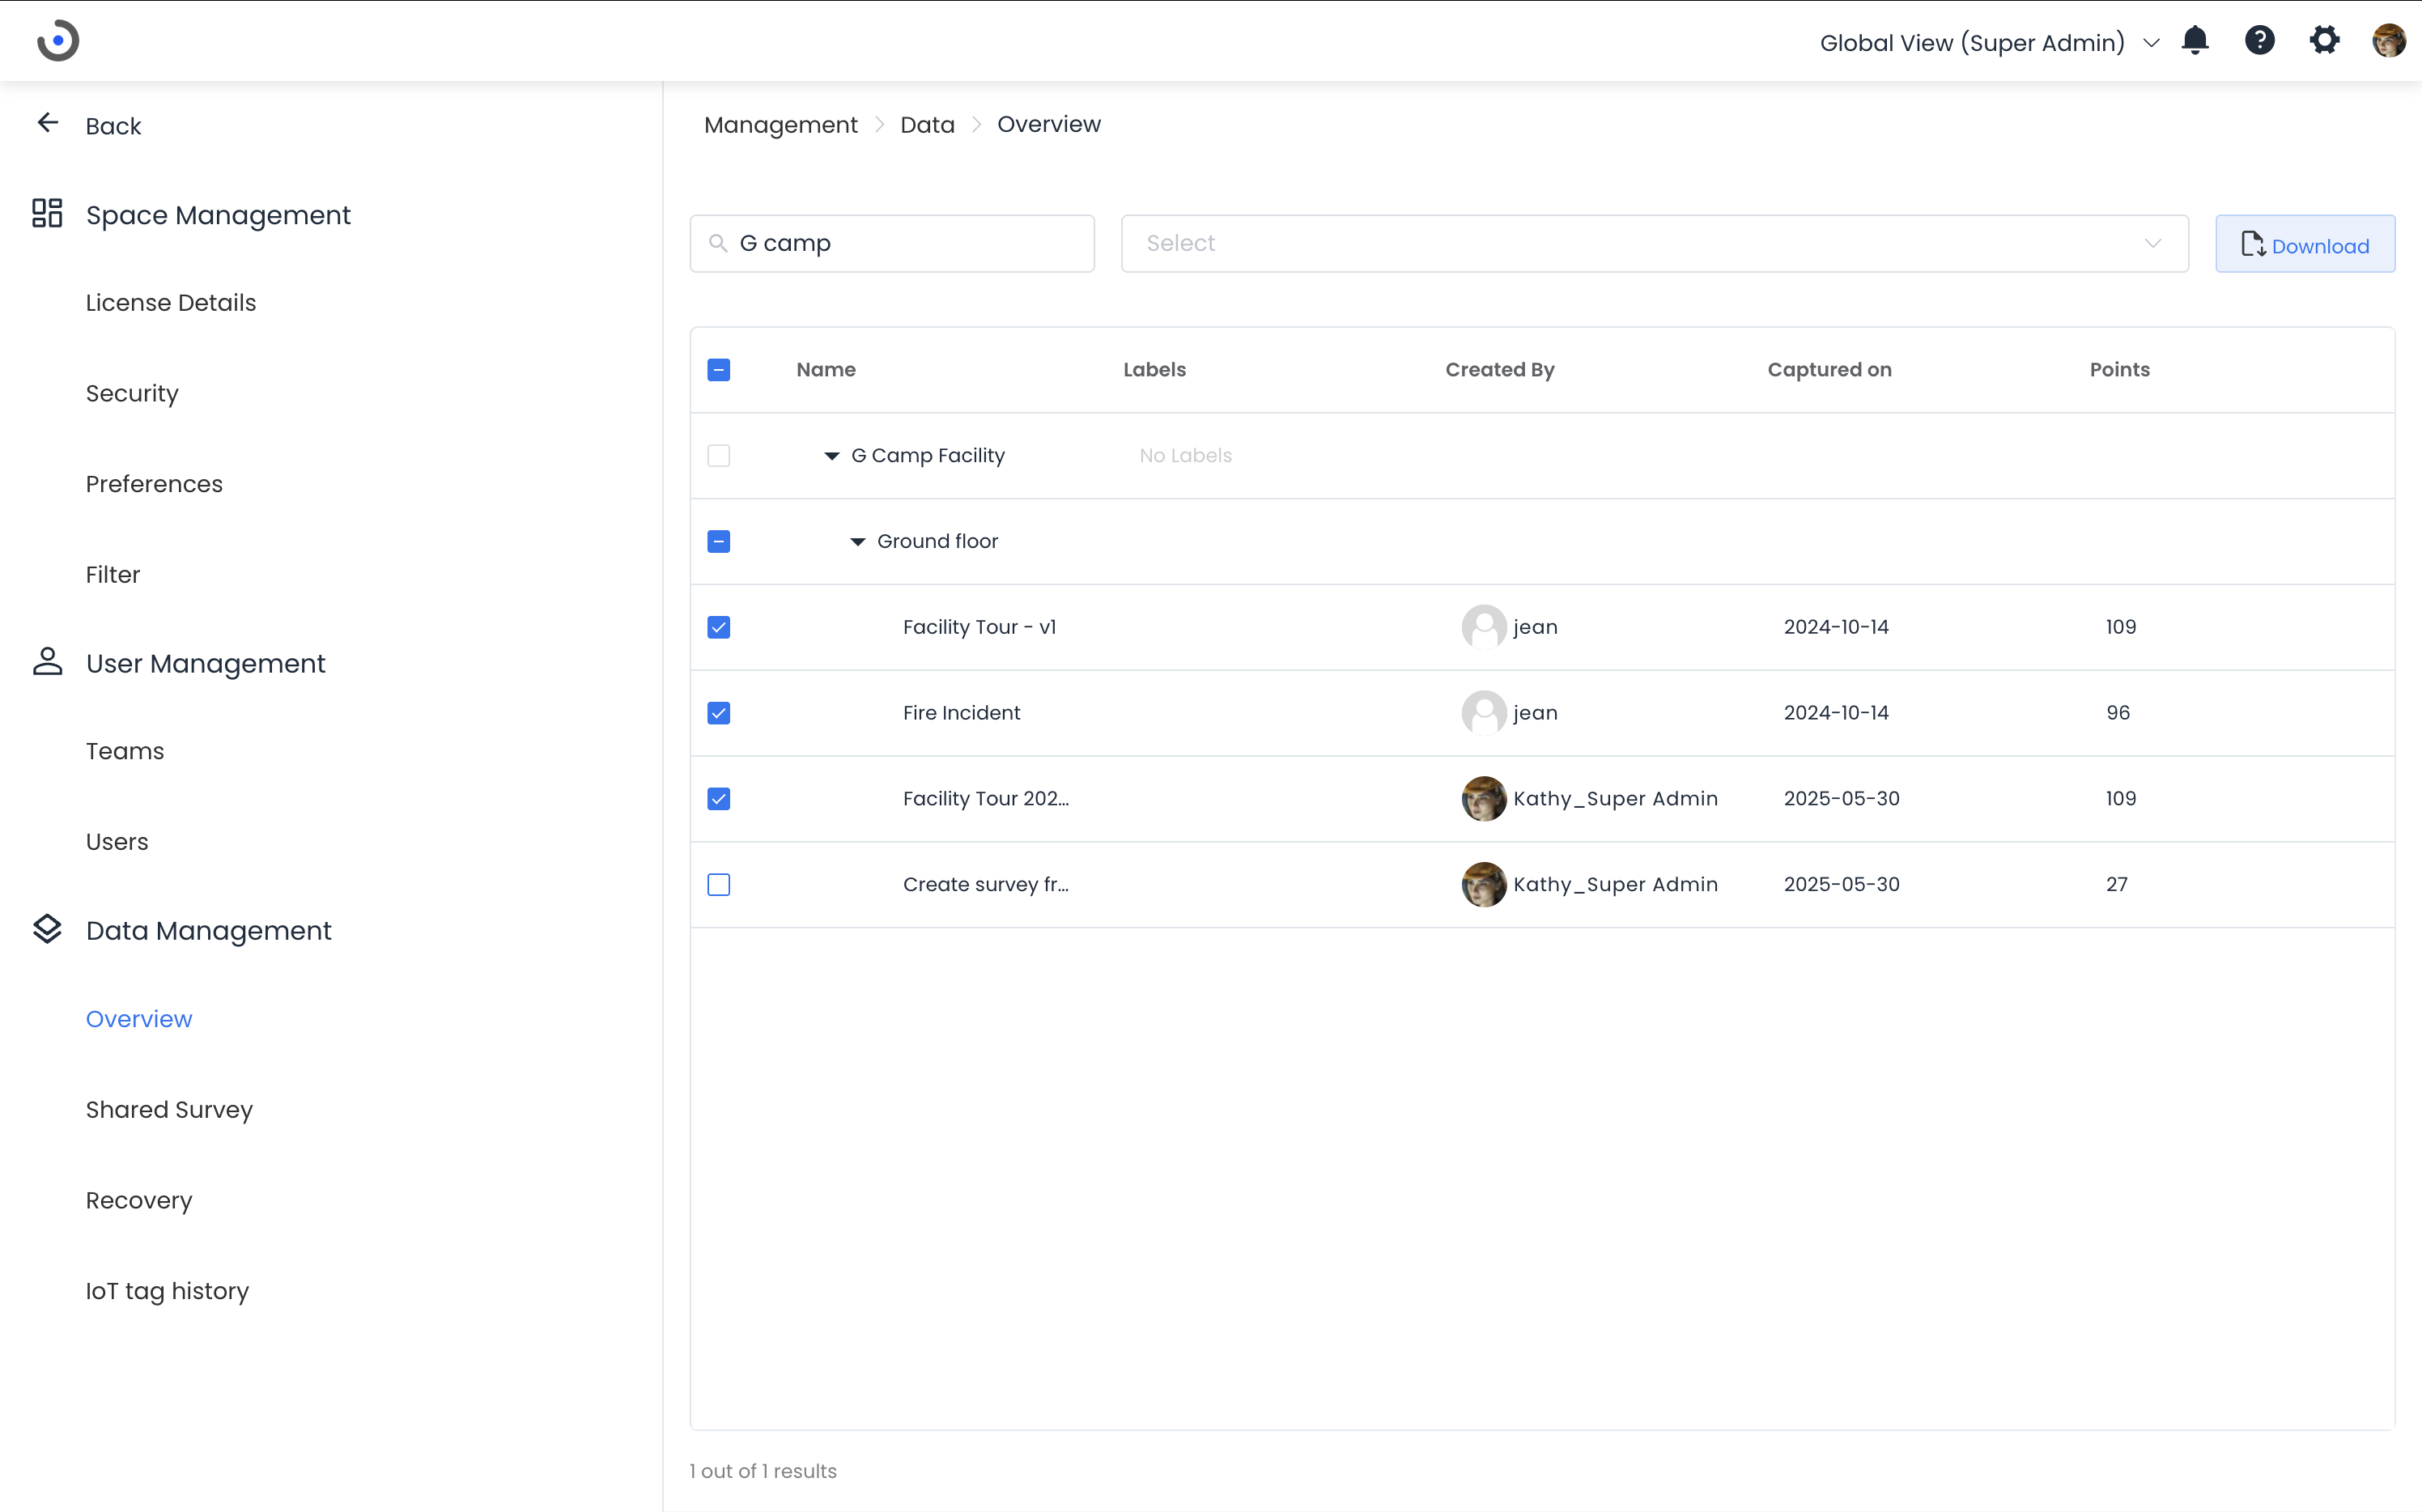Click the Points column header

click(2119, 370)
